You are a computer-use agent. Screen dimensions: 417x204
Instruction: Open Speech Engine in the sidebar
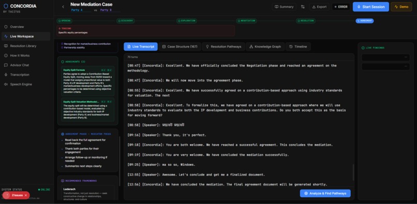click(x=25, y=84)
